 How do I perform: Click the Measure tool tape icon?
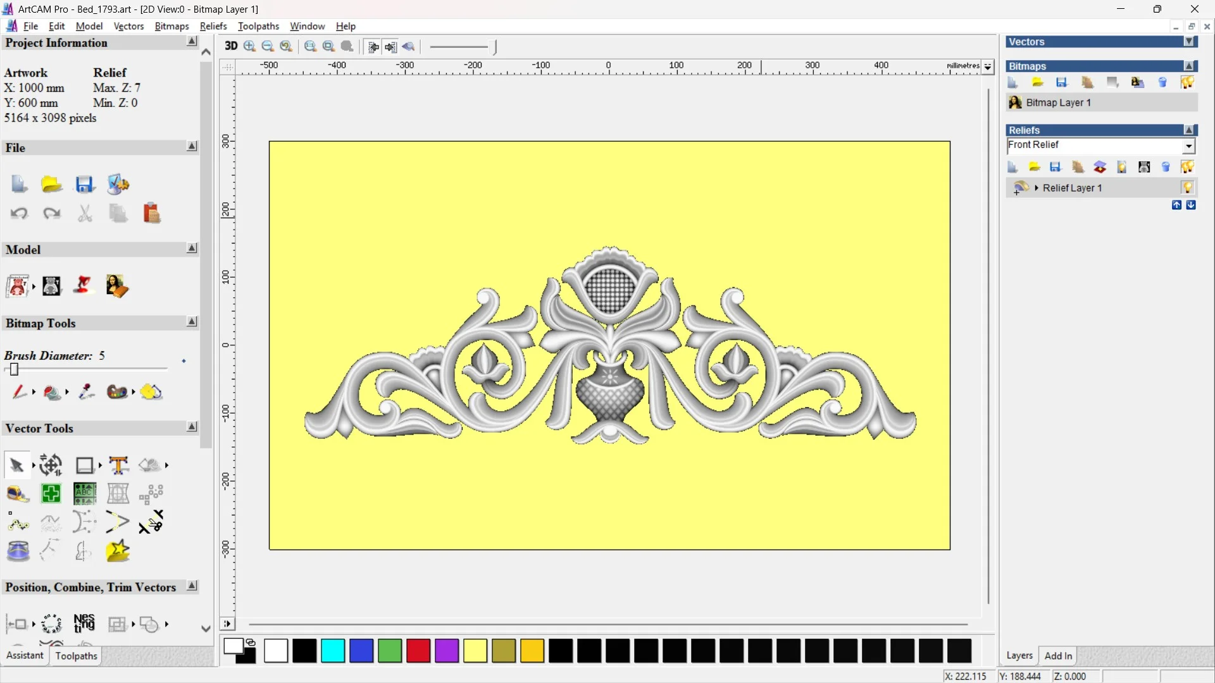[x=17, y=494]
